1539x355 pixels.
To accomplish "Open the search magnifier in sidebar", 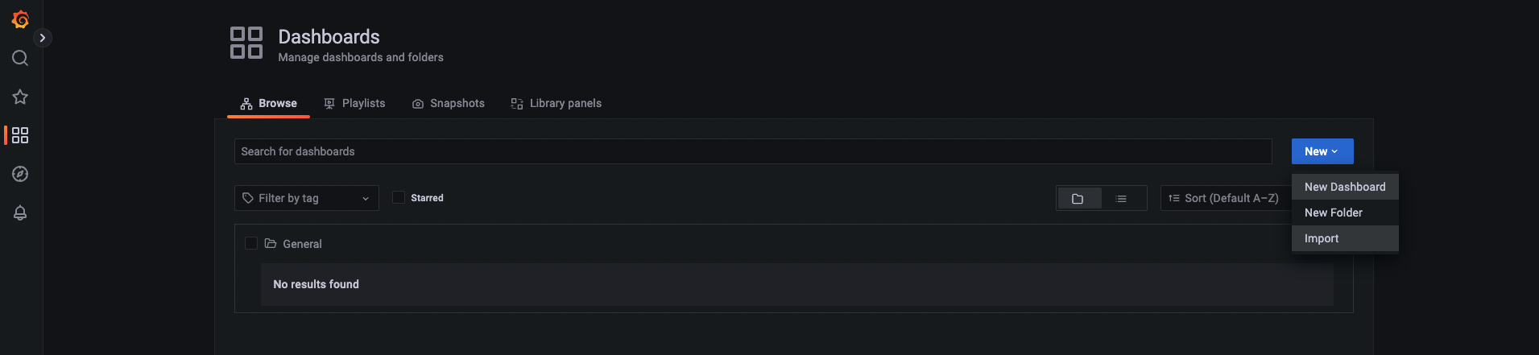I will click(x=20, y=58).
